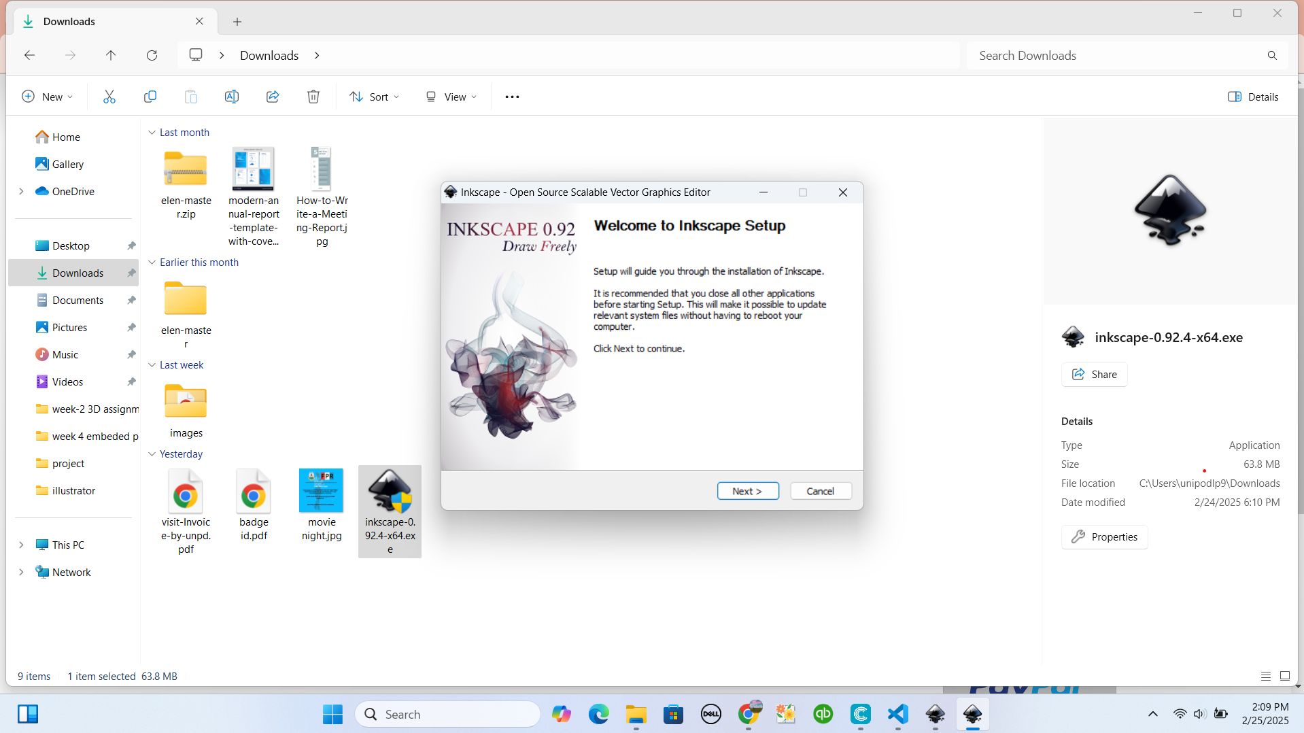Click Next in Inkscape Setup
The image size is (1304, 733).
pos(748,491)
